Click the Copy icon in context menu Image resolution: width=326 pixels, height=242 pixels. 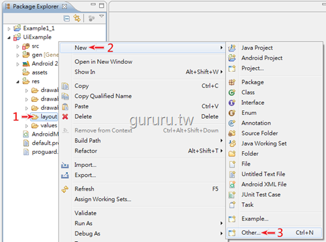65,86
